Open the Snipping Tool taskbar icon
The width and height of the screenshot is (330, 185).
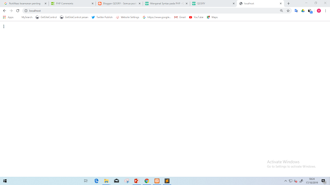tap(126, 181)
